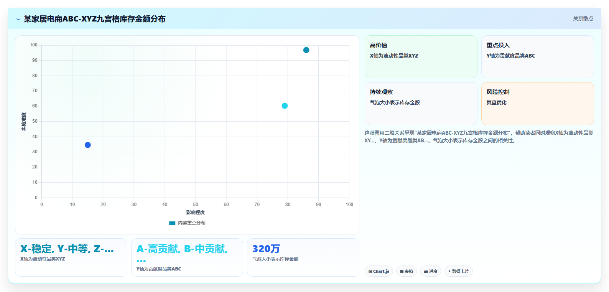Click the blue bubble at lower left
Image resolution: width=609 pixels, height=292 pixels.
[88, 145]
